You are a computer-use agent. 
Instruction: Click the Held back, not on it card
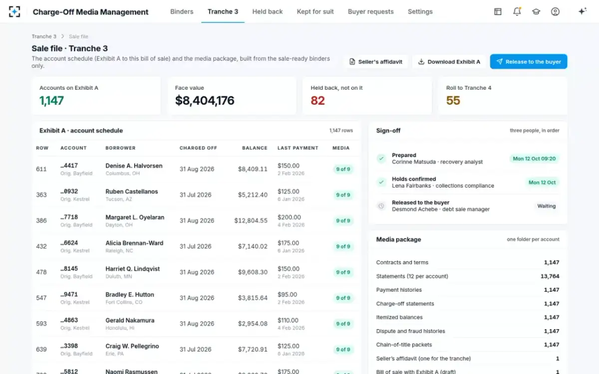click(367, 96)
